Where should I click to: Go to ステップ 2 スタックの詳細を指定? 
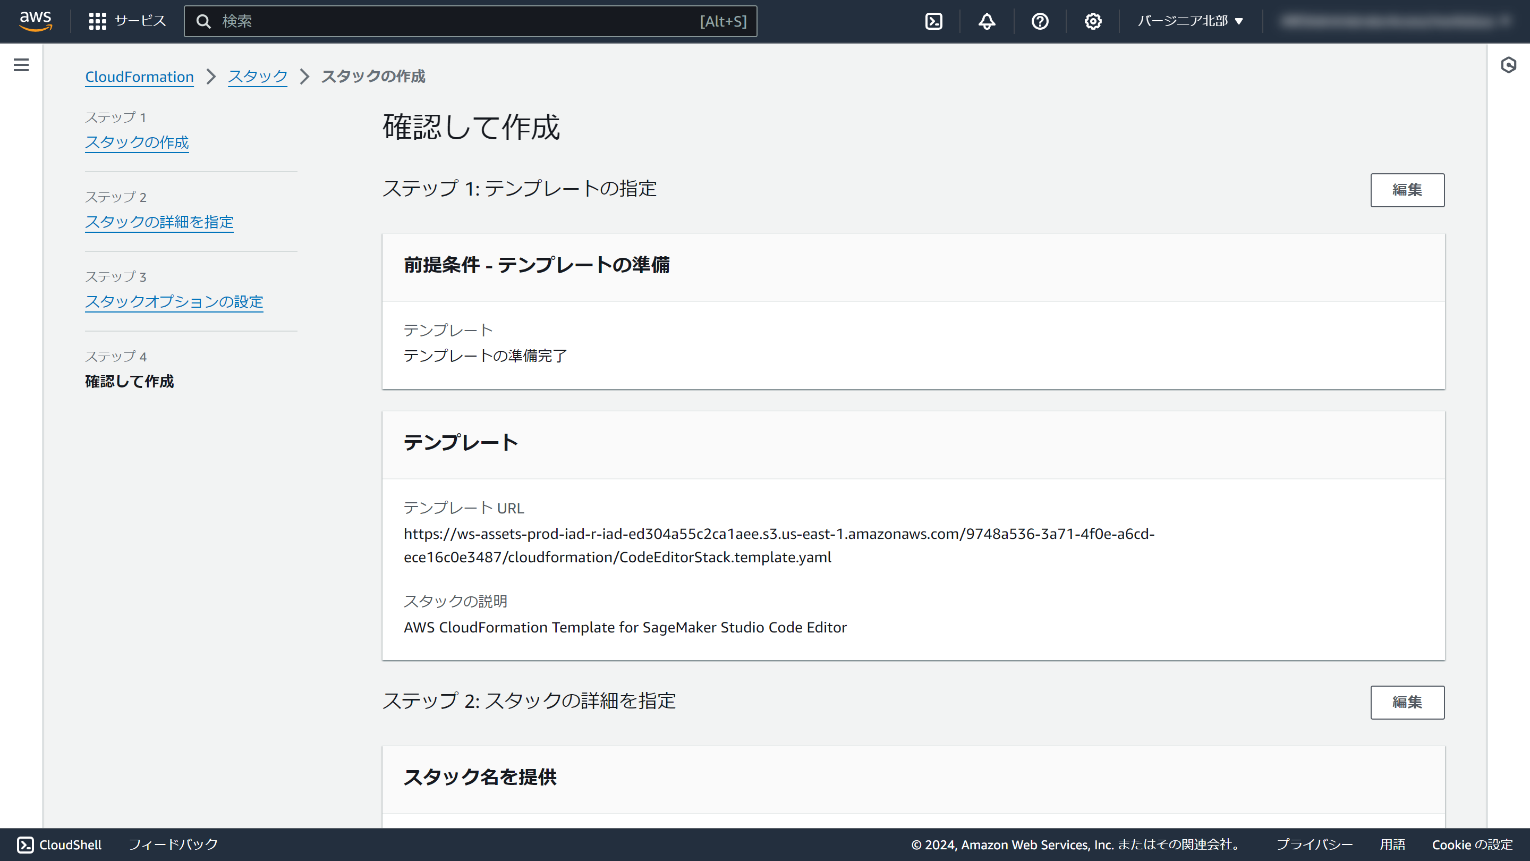(159, 222)
